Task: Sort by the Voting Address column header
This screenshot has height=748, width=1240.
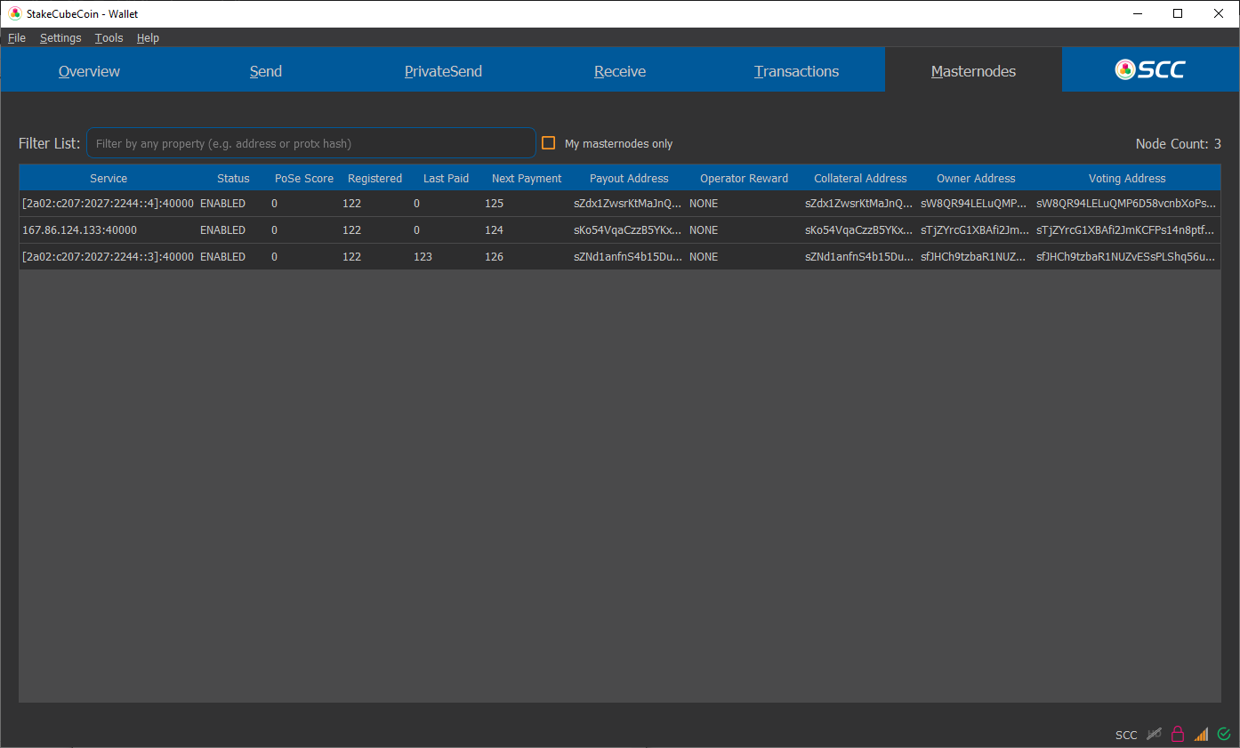Action: [x=1127, y=178]
